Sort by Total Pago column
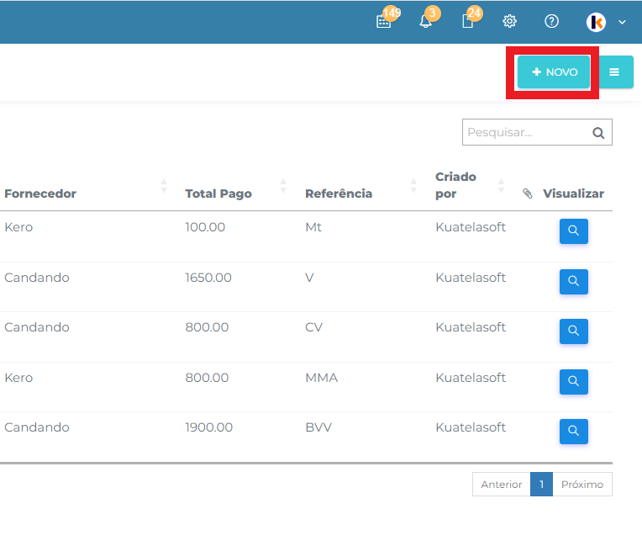Viewport: 642px width, 546px height. [x=283, y=186]
